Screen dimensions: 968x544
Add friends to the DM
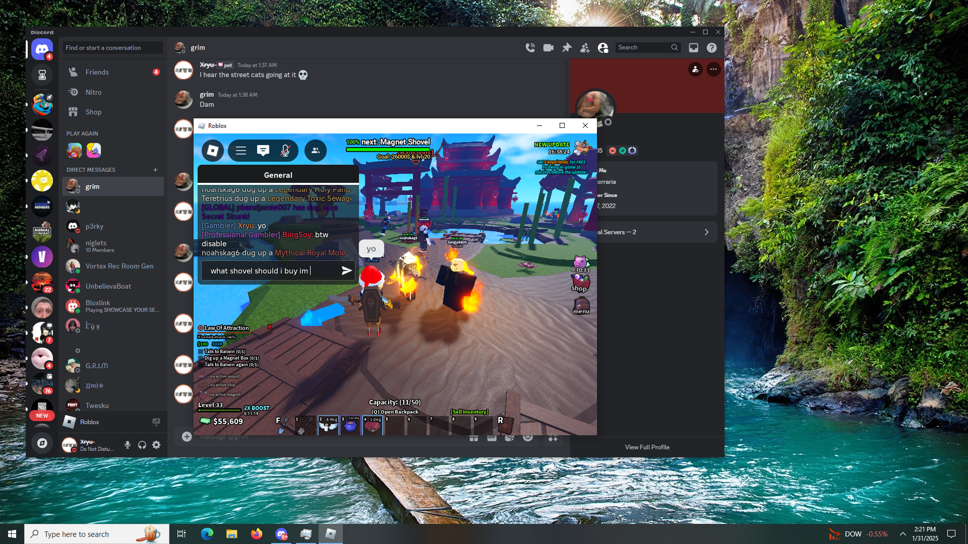(x=585, y=47)
